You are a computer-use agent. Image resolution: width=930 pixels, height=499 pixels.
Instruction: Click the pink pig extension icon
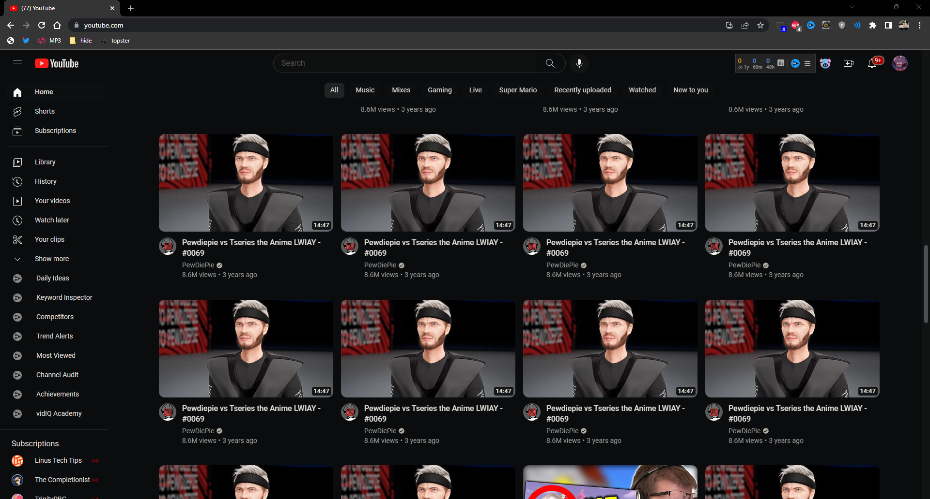pyautogui.click(x=825, y=63)
